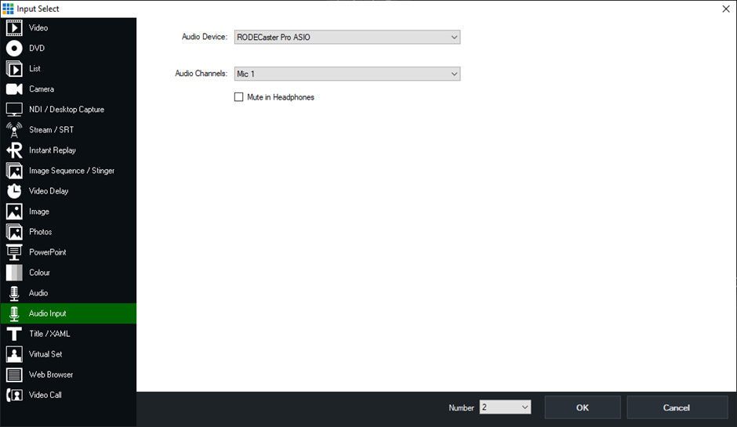The width and height of the screenshot is (737, 427).
Task: Switch to NDI / Desktop Capture category
Action: (67, 110)
